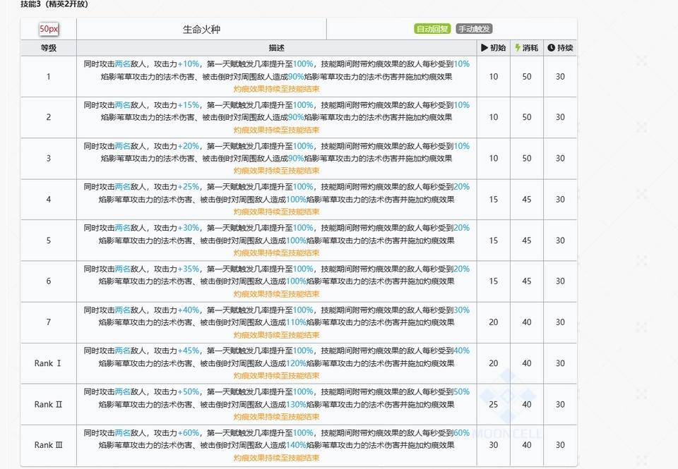Click orange 灼痕效果持续至技能结束 in level 1 row

(276, 89)
